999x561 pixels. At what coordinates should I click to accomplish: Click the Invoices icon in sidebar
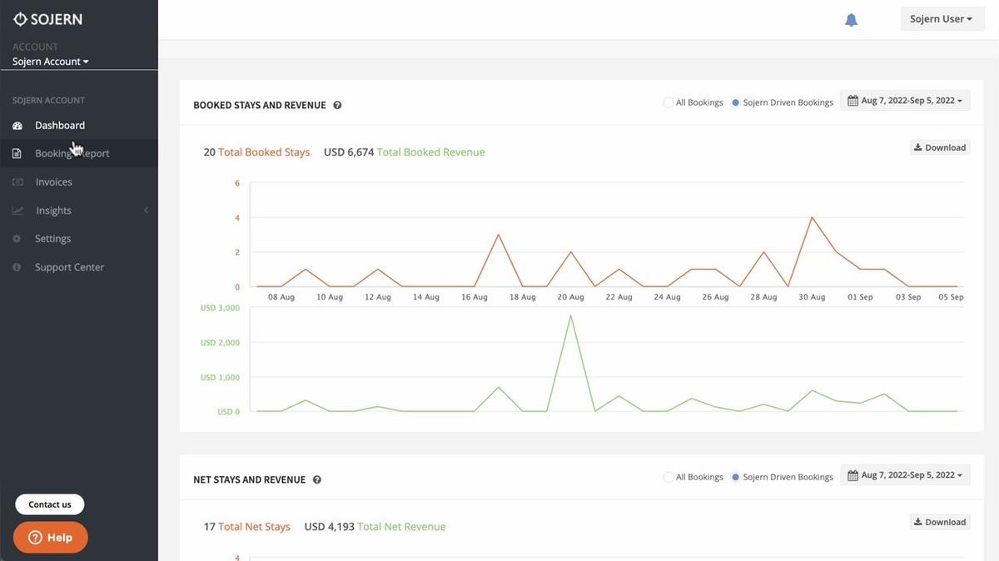(x=17, y=182)
